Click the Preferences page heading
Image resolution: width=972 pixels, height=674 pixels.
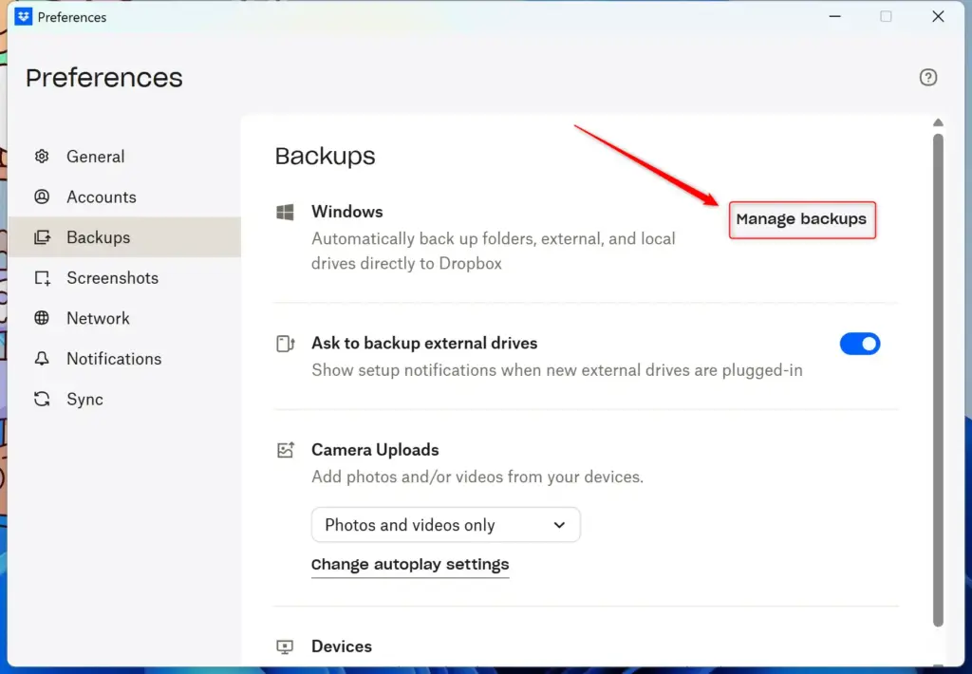click(104, 78)
